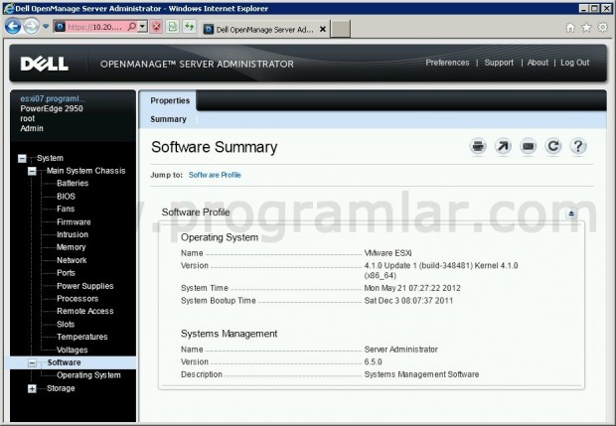Select the Software tree item

coord(64,362)
